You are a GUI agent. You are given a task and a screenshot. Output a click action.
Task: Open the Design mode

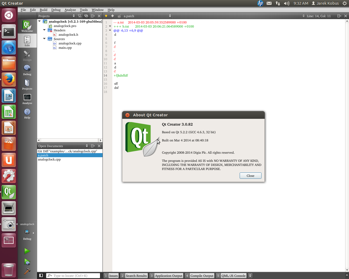[27, 55]
